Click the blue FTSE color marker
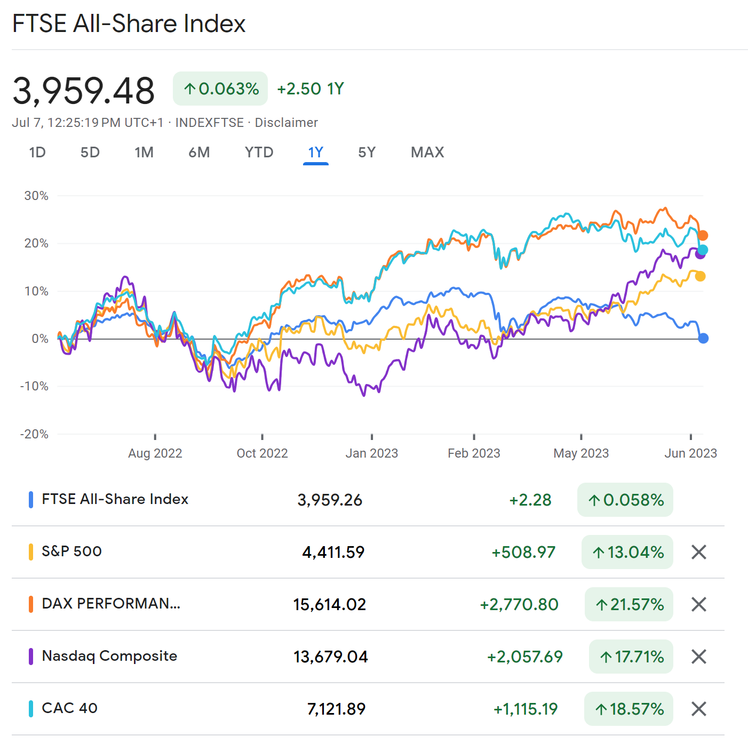 [x=31, y=500]
